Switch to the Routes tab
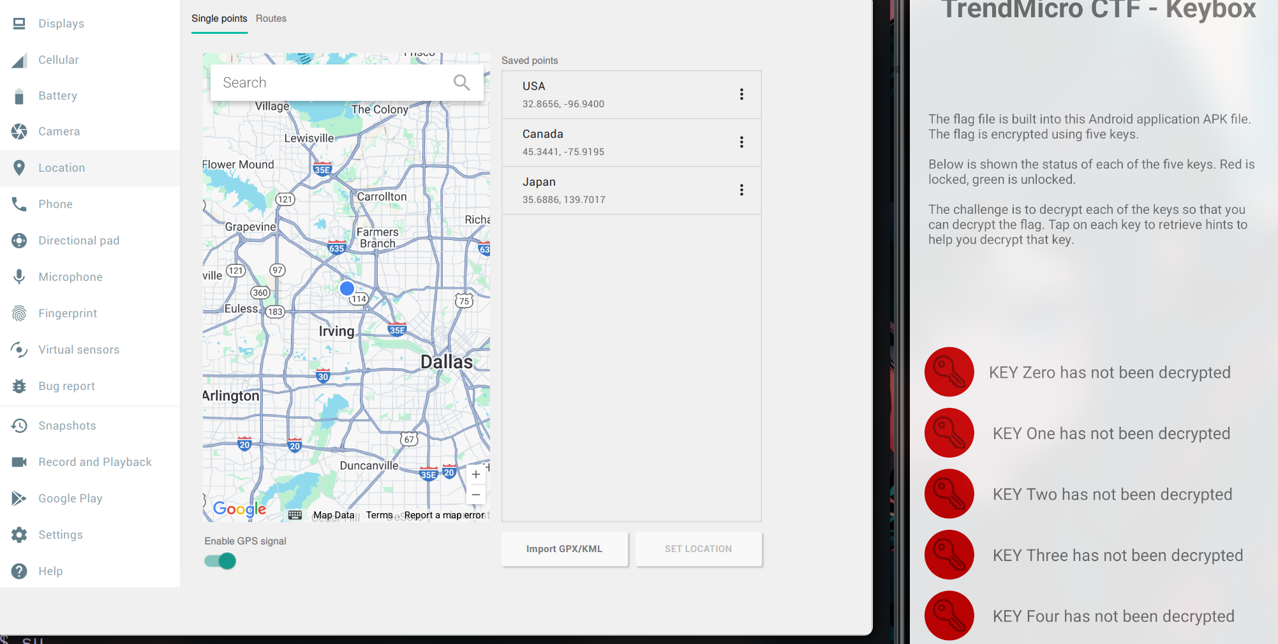Screen dimensions: 1278x644 [271, 19]
